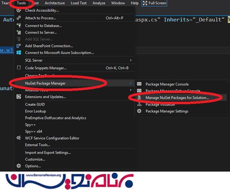Screen dimensions: 230x190
Task: Click the Check Accessibility icon
Action: pos(19,10)
